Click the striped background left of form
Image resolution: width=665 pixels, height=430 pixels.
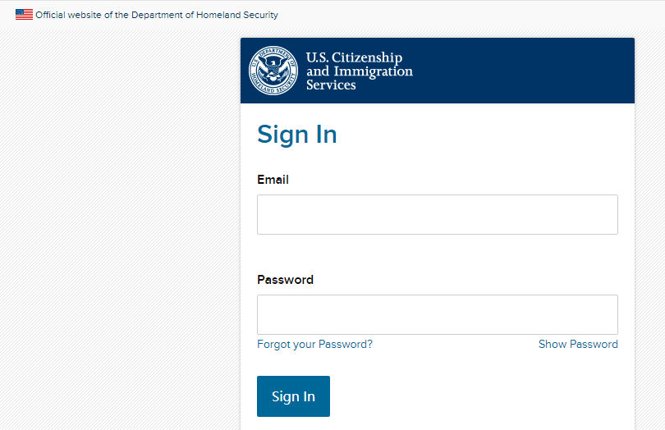point(115,230)
